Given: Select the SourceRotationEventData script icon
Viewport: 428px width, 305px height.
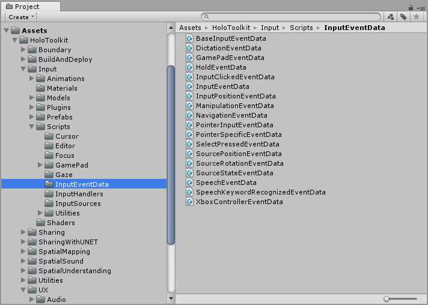Looking at the screenshot, I should 189,163.
